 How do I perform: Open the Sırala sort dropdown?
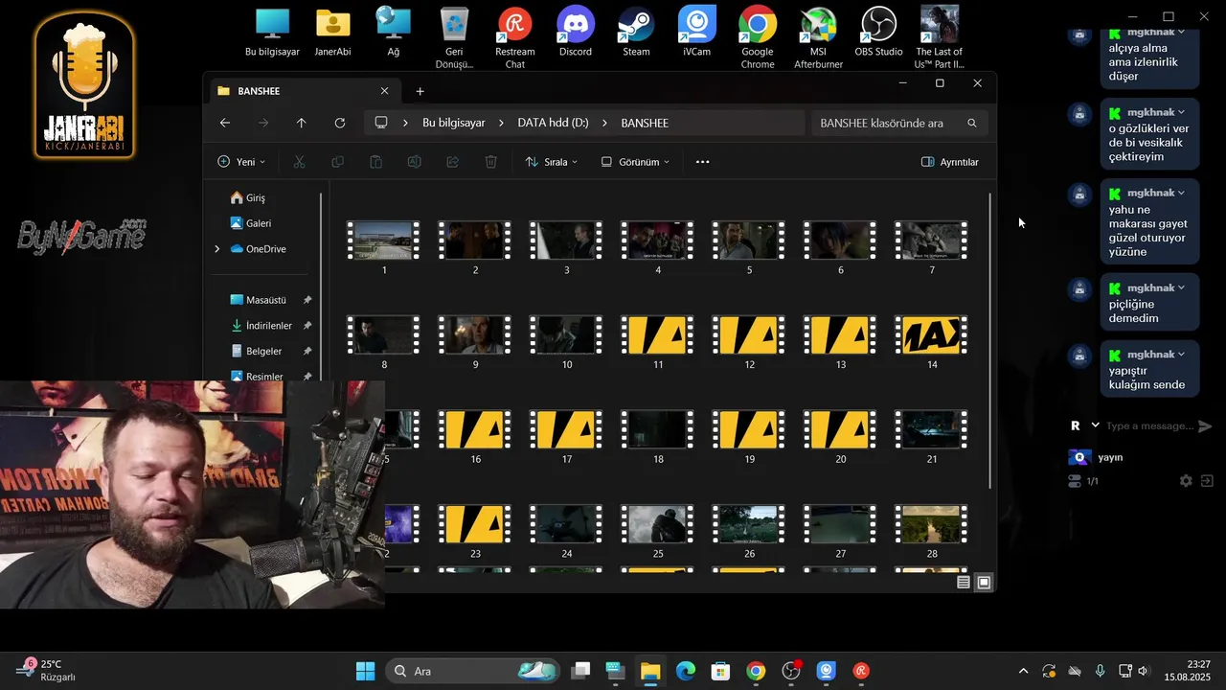(552, 162)
